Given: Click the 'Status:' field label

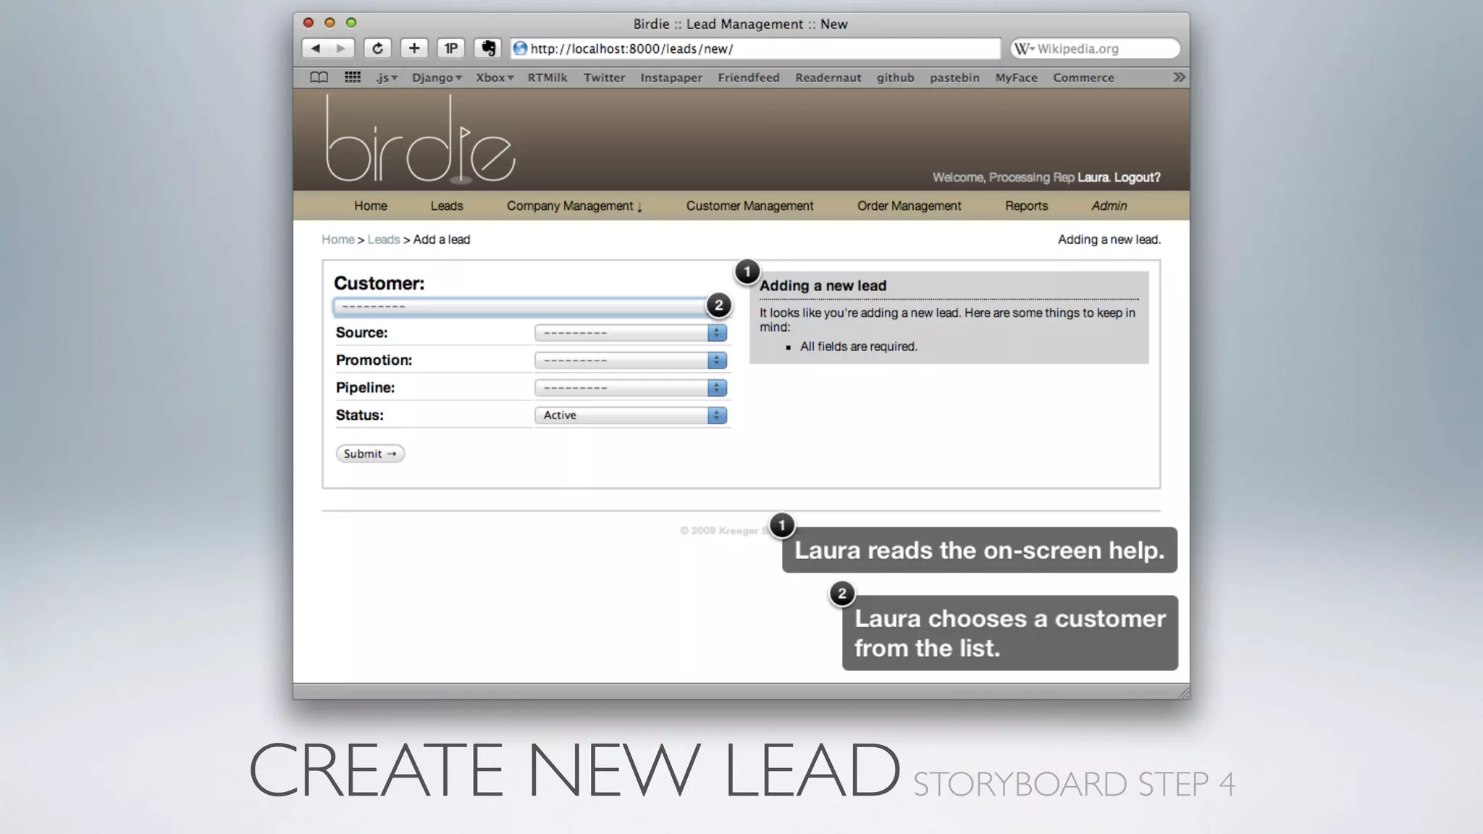Looking at the screenshot, I should [x=359, y=416].
